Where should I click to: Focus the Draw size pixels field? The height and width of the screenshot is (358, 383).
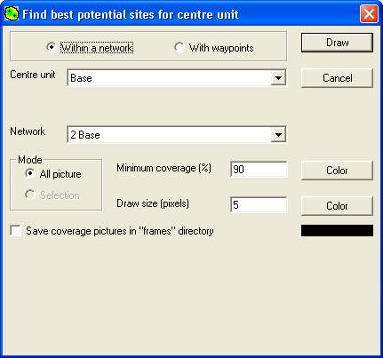click(x=259, y=205)
